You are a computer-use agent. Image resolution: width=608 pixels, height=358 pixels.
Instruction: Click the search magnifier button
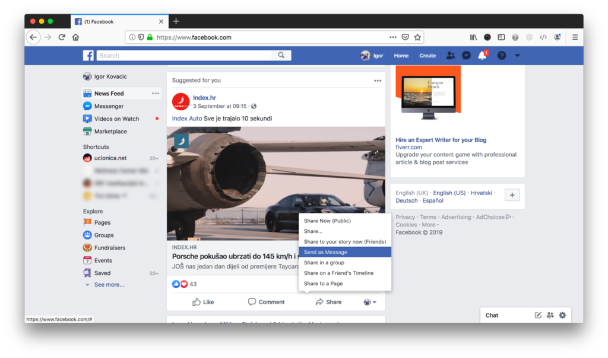pos(281,56)
